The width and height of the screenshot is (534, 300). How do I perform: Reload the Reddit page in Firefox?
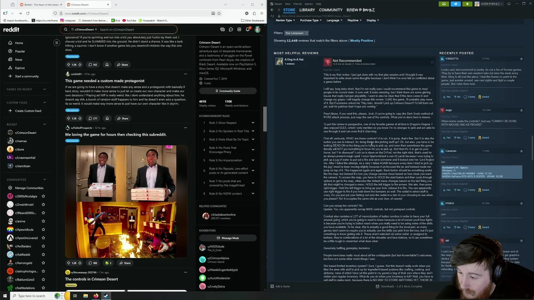28,13
